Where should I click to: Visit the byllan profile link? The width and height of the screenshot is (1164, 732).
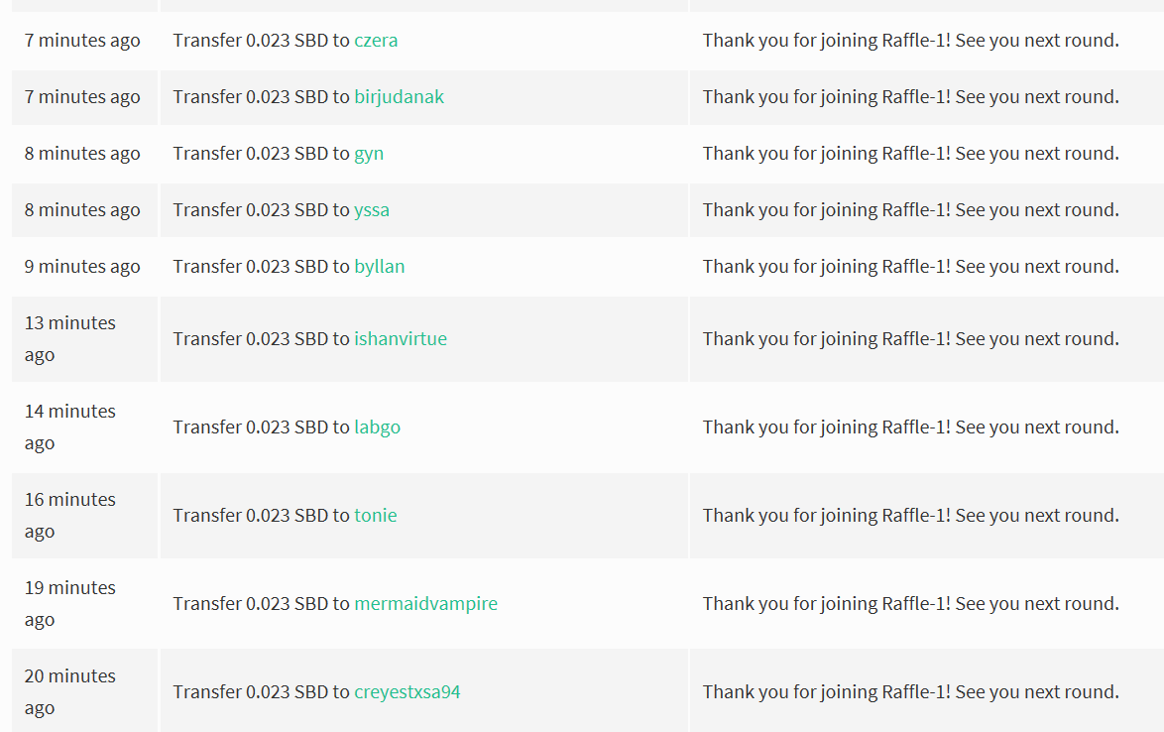tap(379, 267)
